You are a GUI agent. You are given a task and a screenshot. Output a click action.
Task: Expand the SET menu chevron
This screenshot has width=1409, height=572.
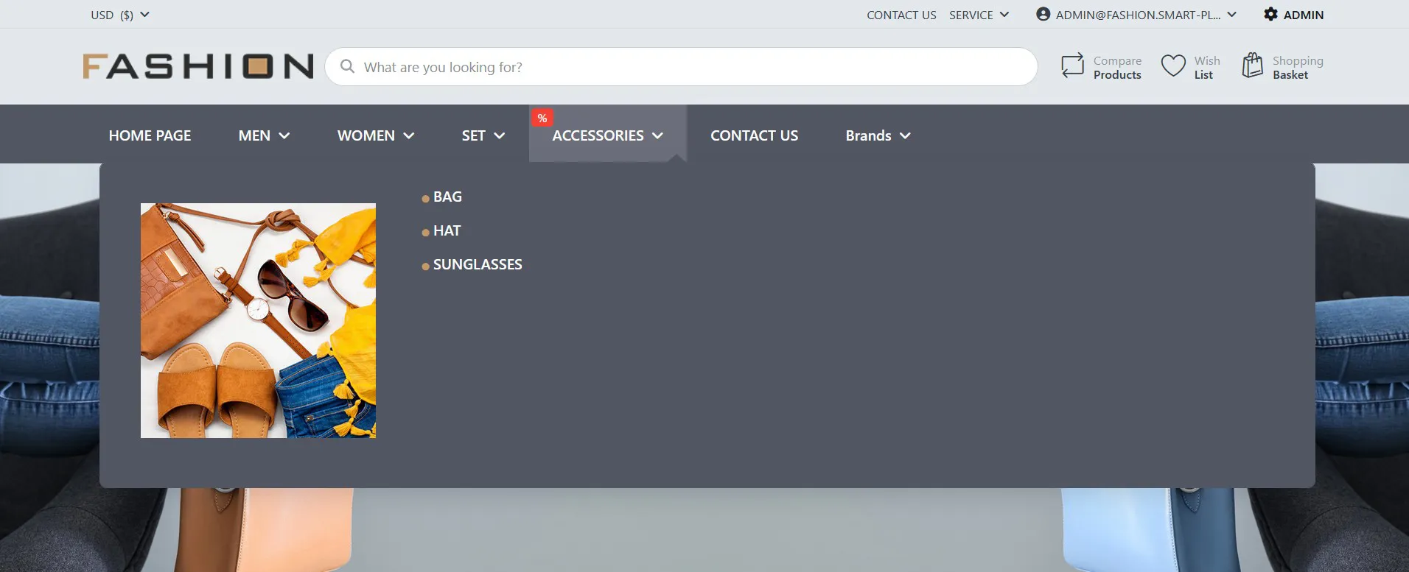click(499, 135)
